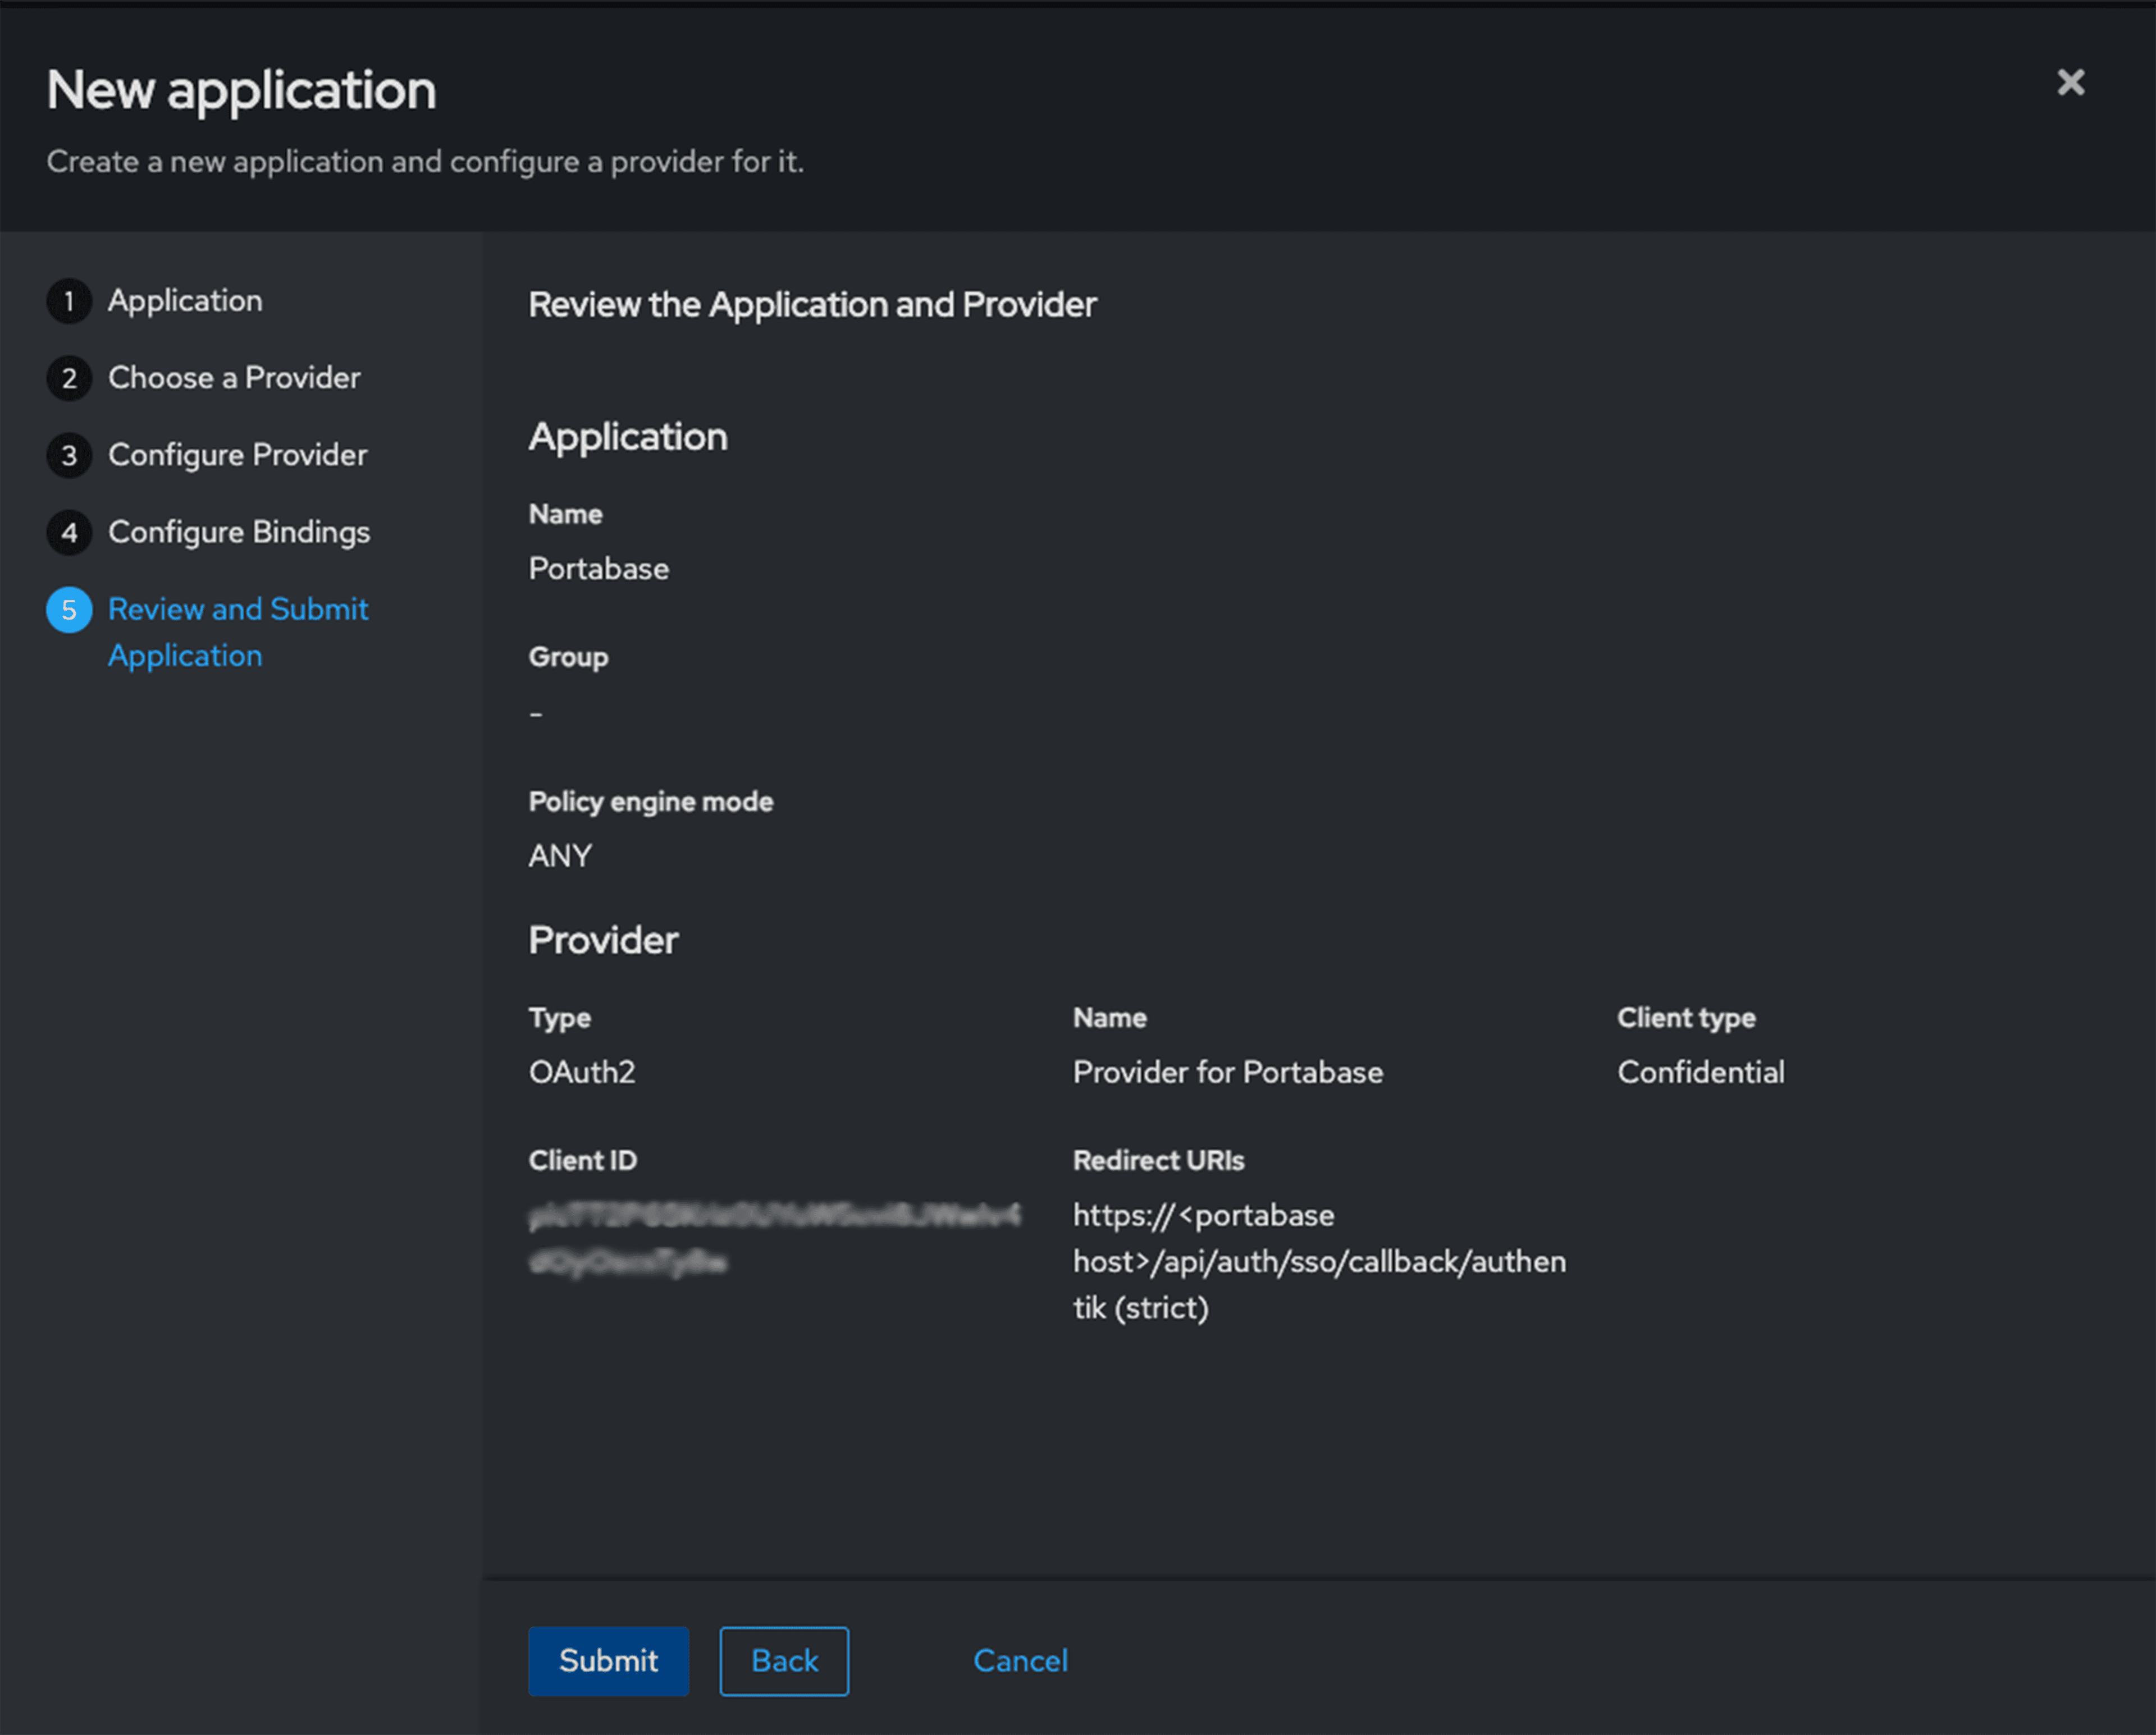Click the Confidential client type value
Screen dimensions: 2156x1735
1701,1072
